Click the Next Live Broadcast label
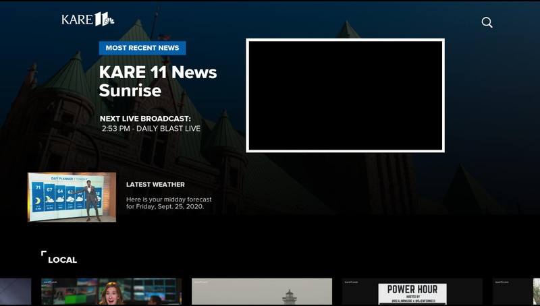Viewport: 540px width, 306px height. pos(145,119)
